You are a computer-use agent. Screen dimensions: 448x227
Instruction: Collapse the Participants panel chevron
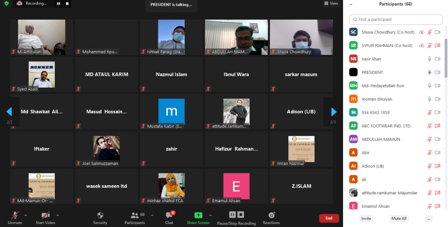coord(351,4)
